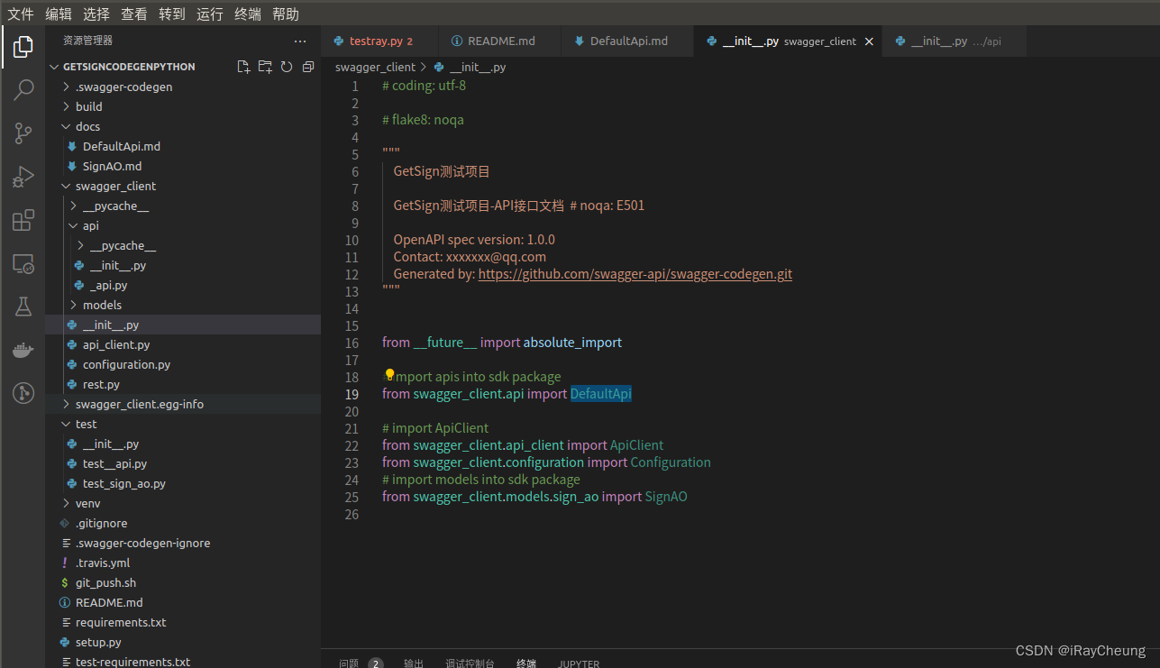
Task: Open the Source Control view
Action: coord(23,133)
